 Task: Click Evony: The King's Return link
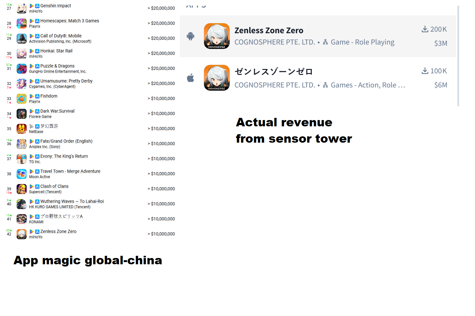[x=64, y=156]
